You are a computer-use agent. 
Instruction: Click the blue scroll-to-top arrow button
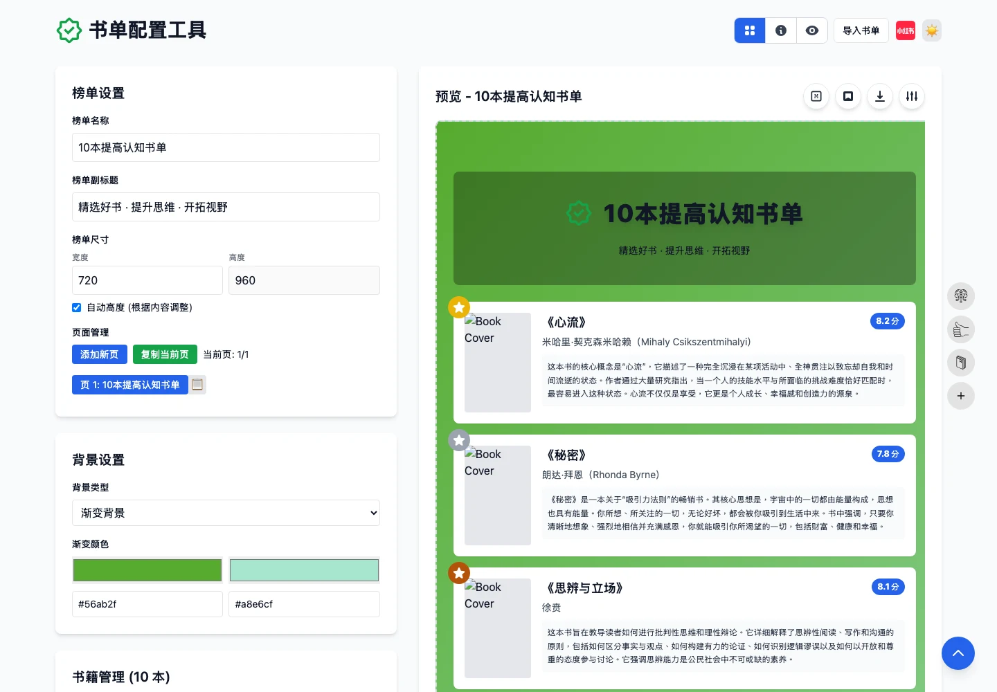(958, 653)
